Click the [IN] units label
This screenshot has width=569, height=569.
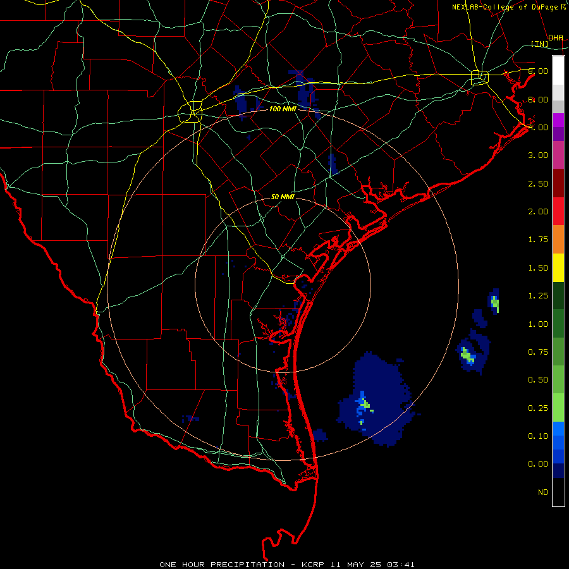click(x=540, y=44)
